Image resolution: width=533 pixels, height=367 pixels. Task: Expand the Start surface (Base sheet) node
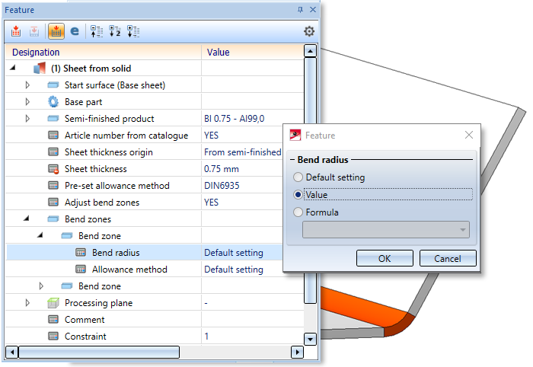pos(27,85)
